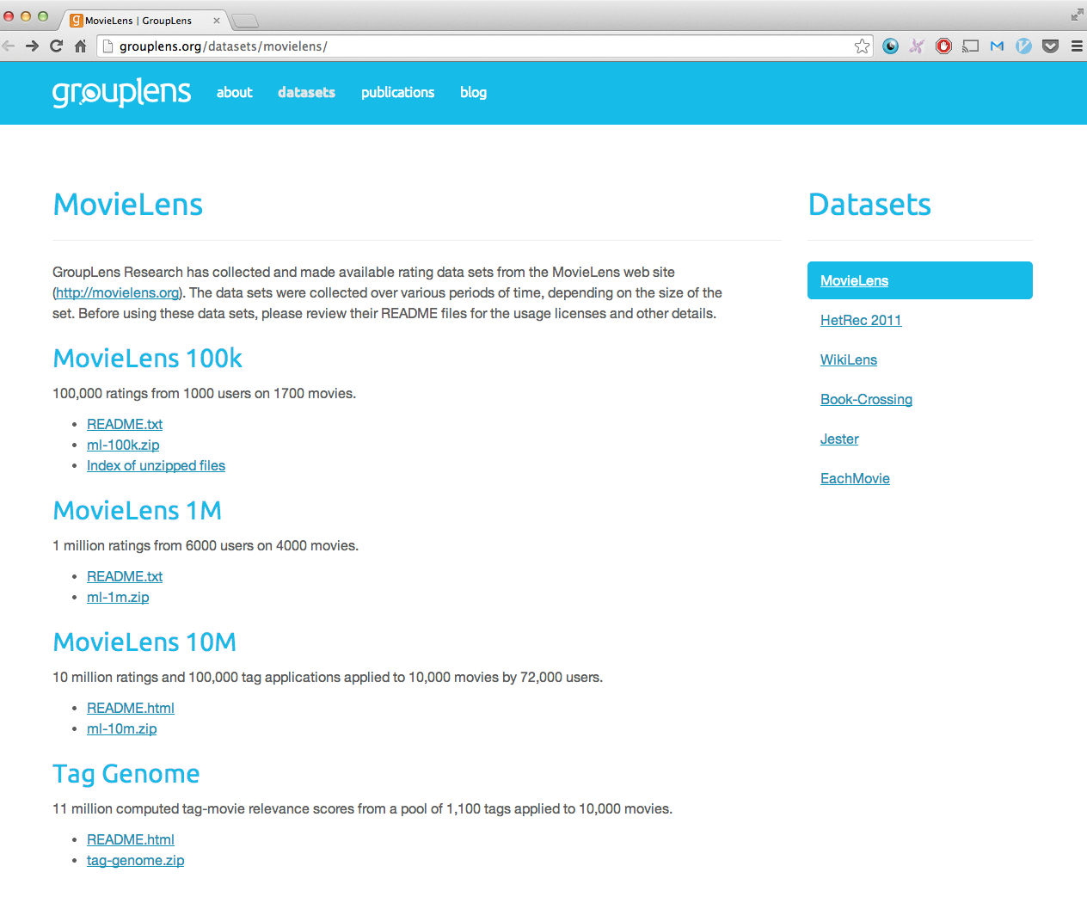Click the grouplens logo
1087x903 pixels.
pyautogui.click(x=121, y=92)
